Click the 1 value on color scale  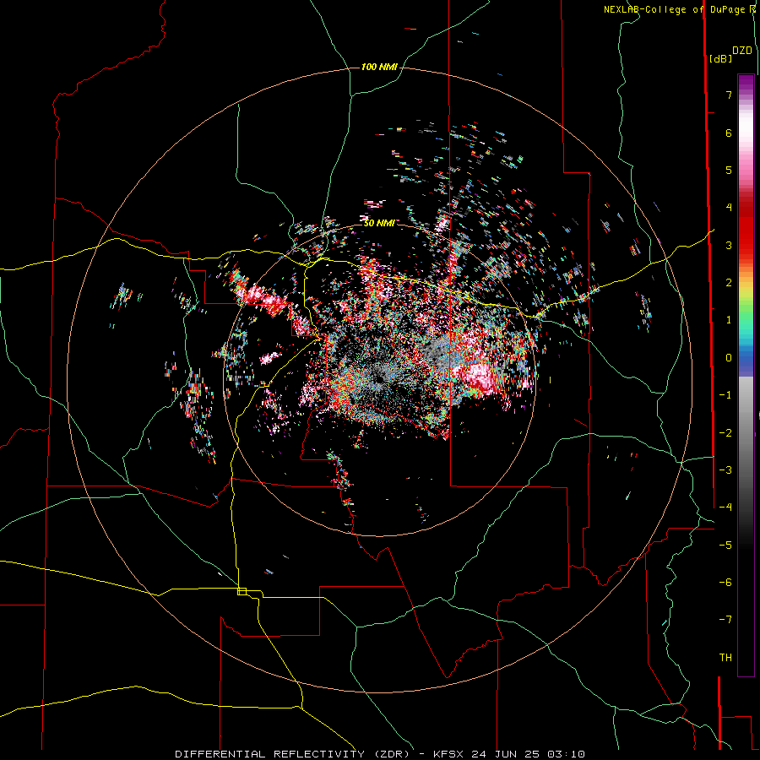tap(729, 320)
